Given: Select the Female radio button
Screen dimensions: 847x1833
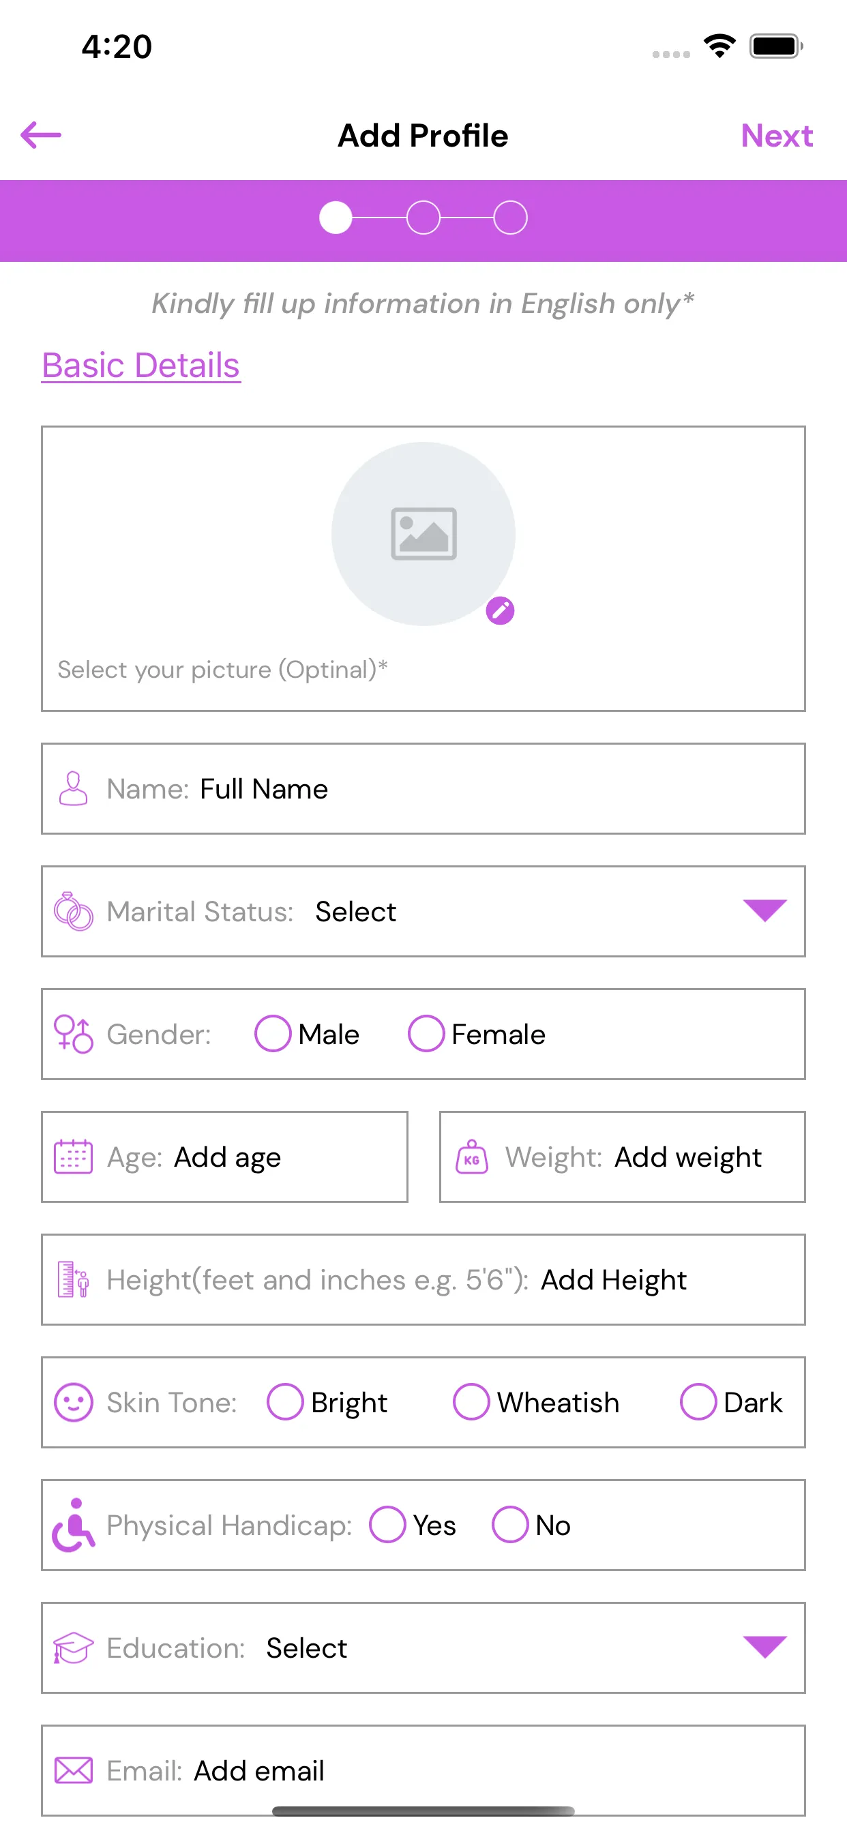Looking at the screenshot, I should [x=426, y=1034].
